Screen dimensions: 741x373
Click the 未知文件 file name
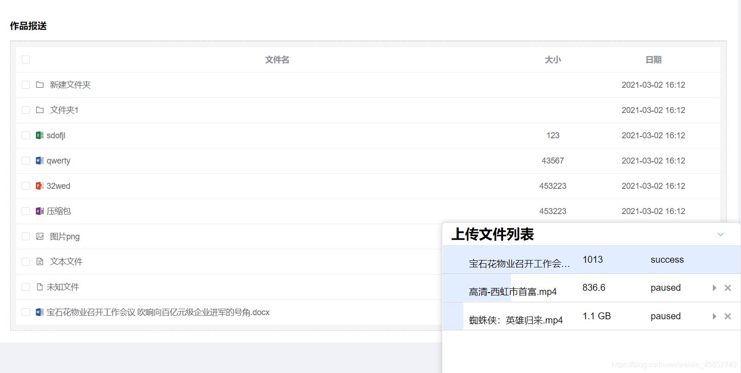63,287
